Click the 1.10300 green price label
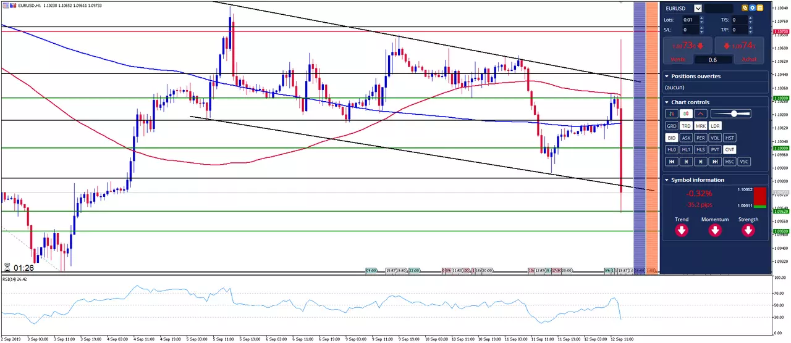Screen dimensions: 791x343 781,98
